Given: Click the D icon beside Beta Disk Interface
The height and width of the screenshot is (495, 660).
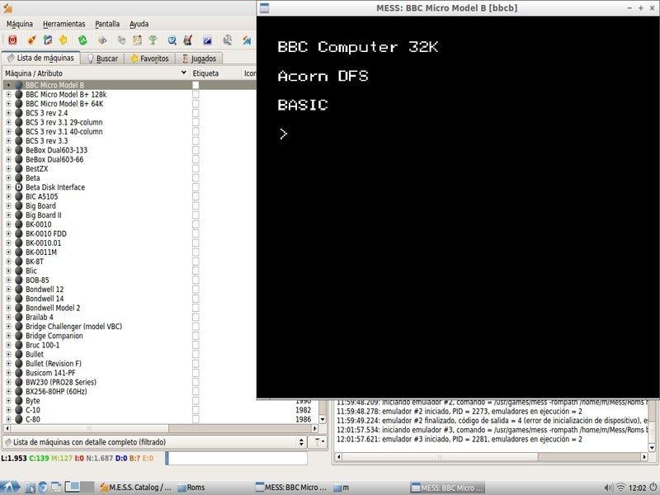Looking at the screenshot, I should pos(18,187).
